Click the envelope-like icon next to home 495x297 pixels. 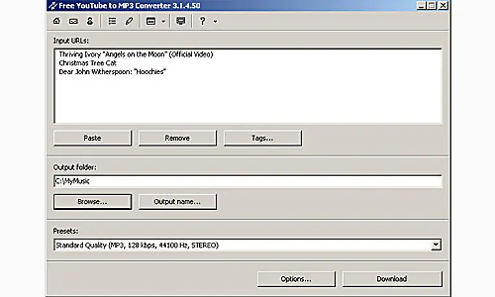click(73, 21)
